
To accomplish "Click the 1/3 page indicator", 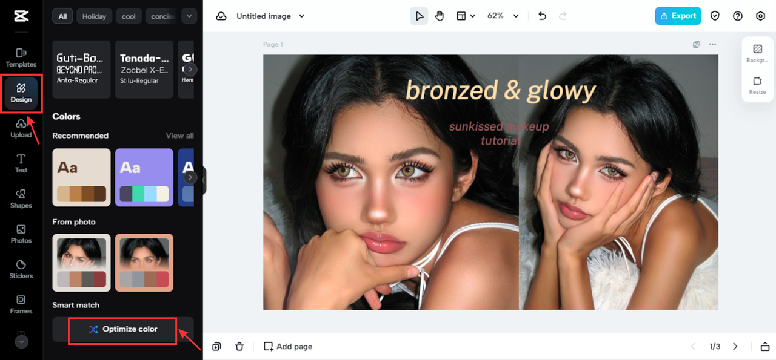I will point(715,347).
